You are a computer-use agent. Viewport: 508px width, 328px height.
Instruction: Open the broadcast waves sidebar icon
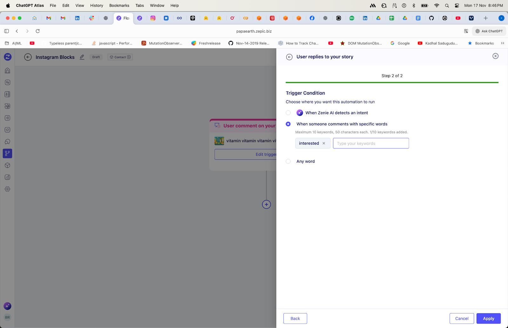[8, 118]
